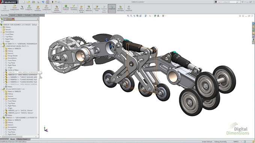255x143 pixels.
Task: Open the Assembly Features dropdown arrow
Action: click(x=66, y=12)
